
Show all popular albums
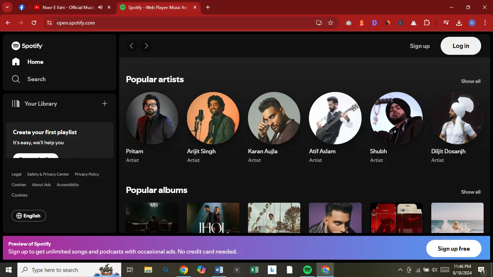[x=471, y=192]
